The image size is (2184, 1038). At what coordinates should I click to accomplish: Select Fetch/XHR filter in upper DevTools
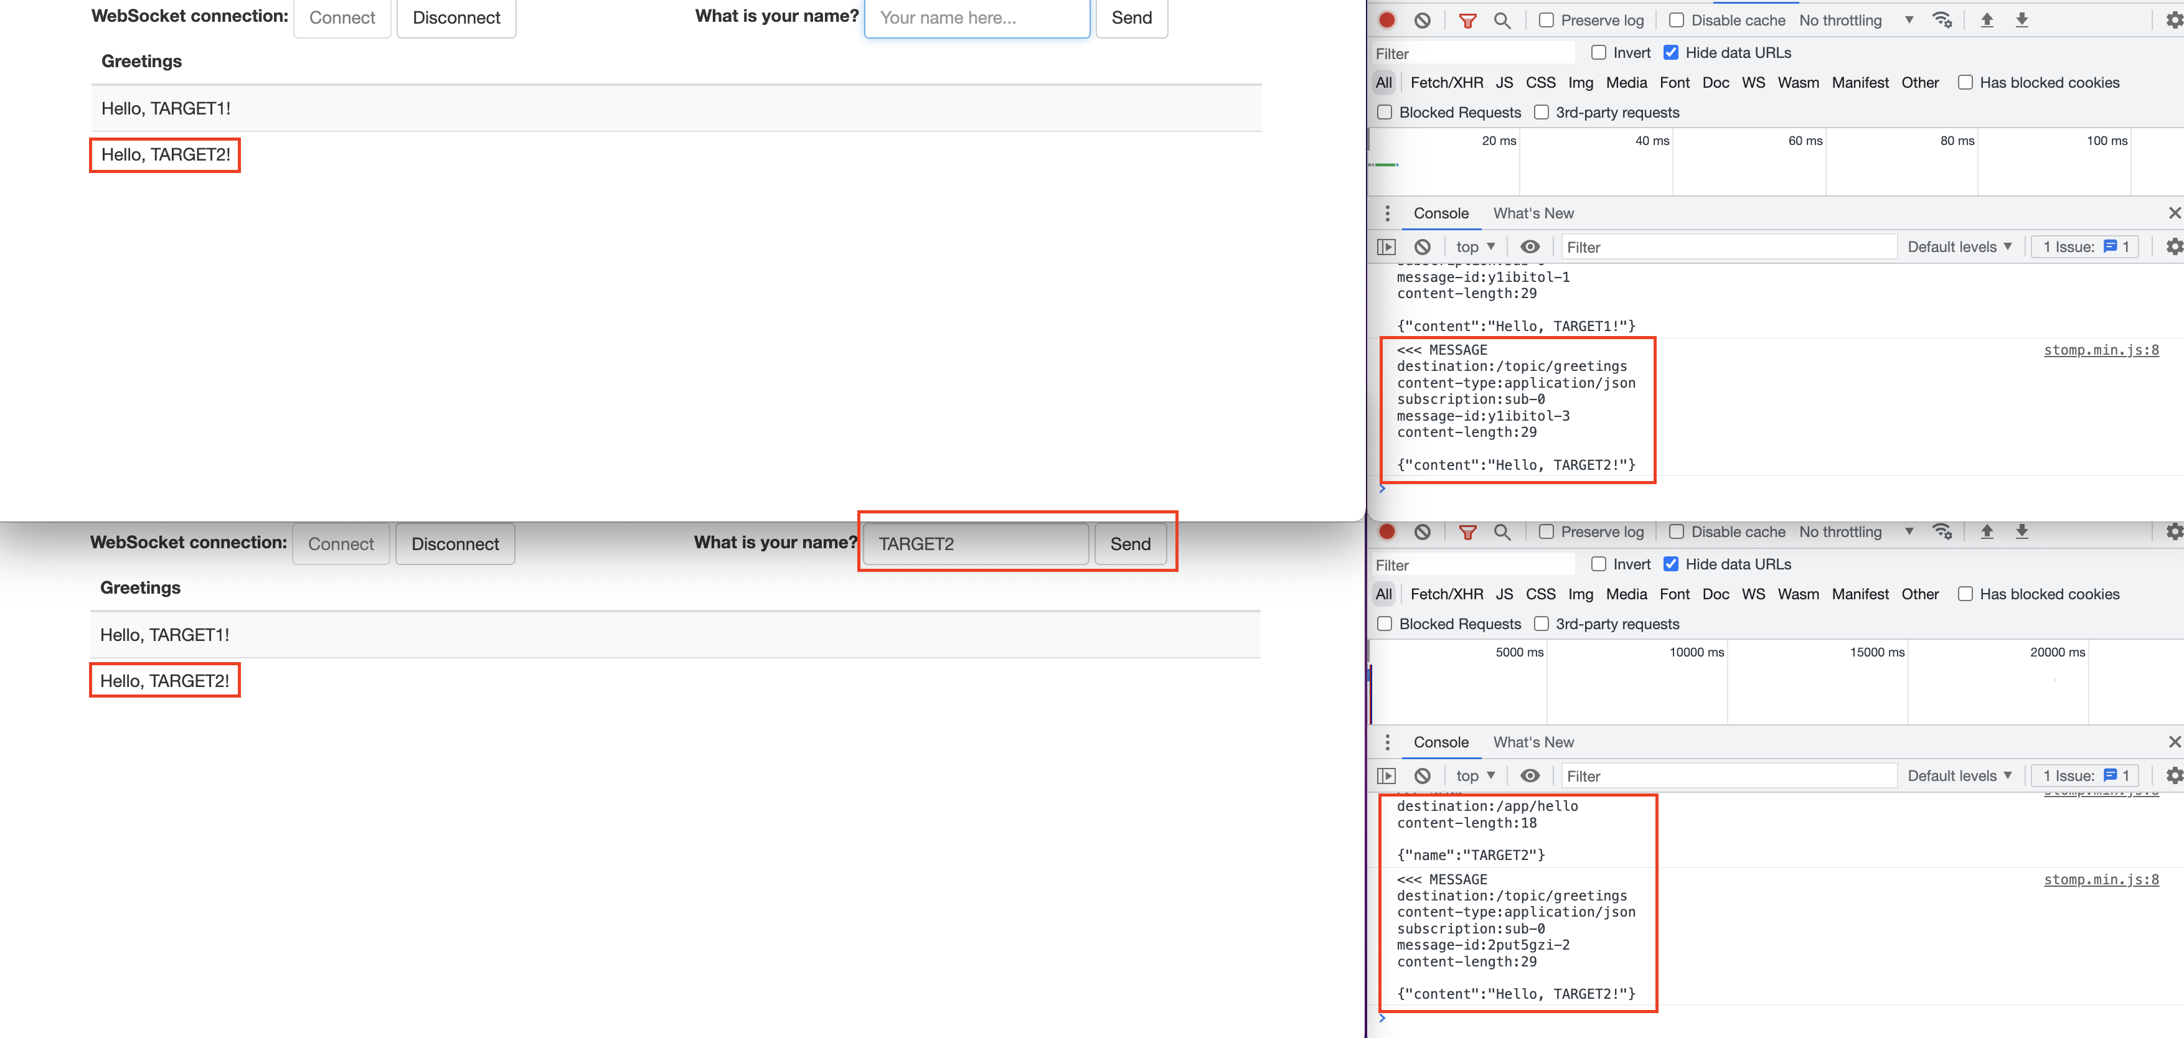1446,82
